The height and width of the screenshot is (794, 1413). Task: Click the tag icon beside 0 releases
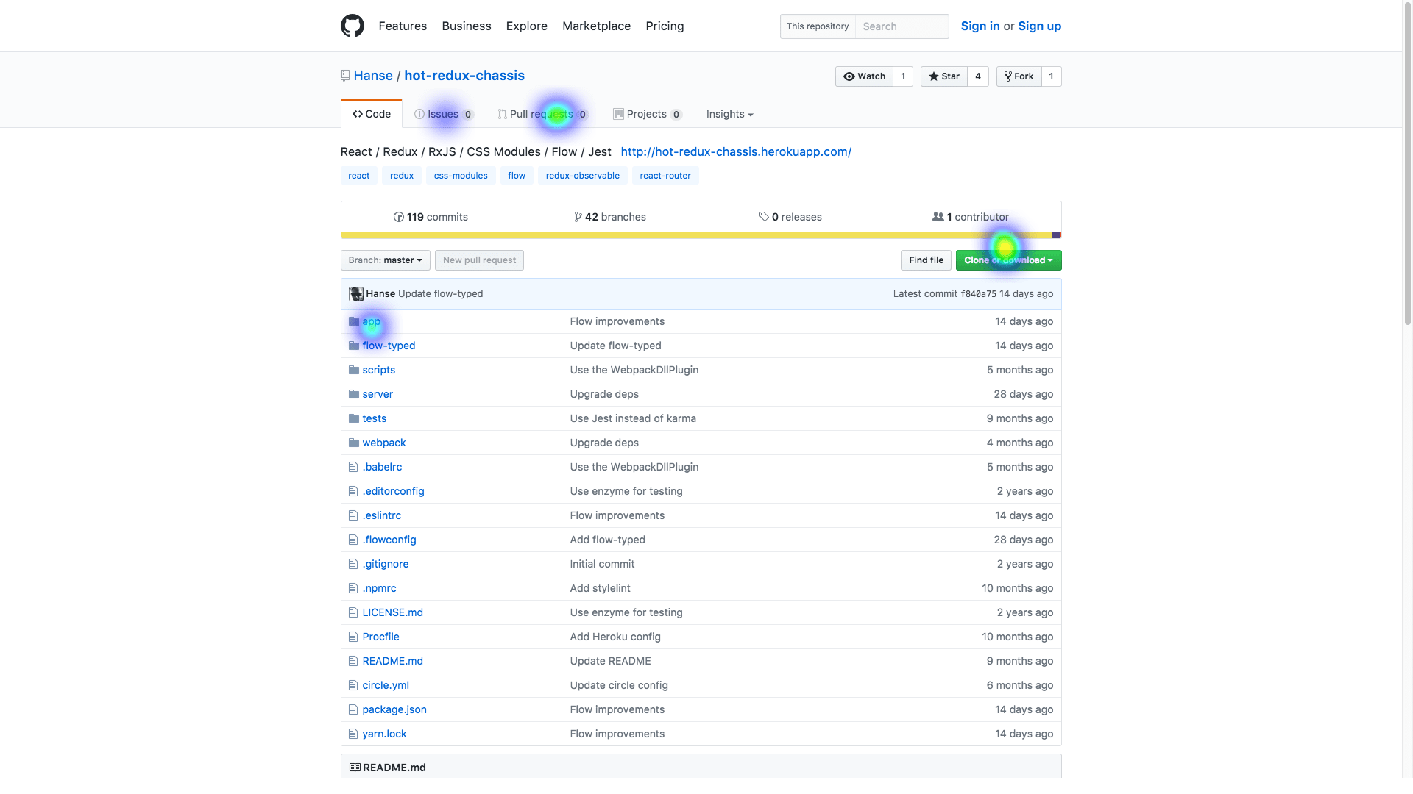[765, 216]
